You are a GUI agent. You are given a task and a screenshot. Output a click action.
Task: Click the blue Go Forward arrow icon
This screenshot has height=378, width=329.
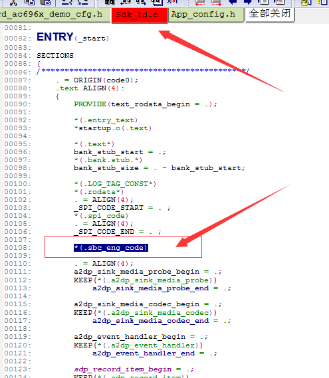247,3
